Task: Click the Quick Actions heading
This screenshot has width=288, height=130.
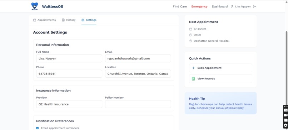Action: coord(200,58)
